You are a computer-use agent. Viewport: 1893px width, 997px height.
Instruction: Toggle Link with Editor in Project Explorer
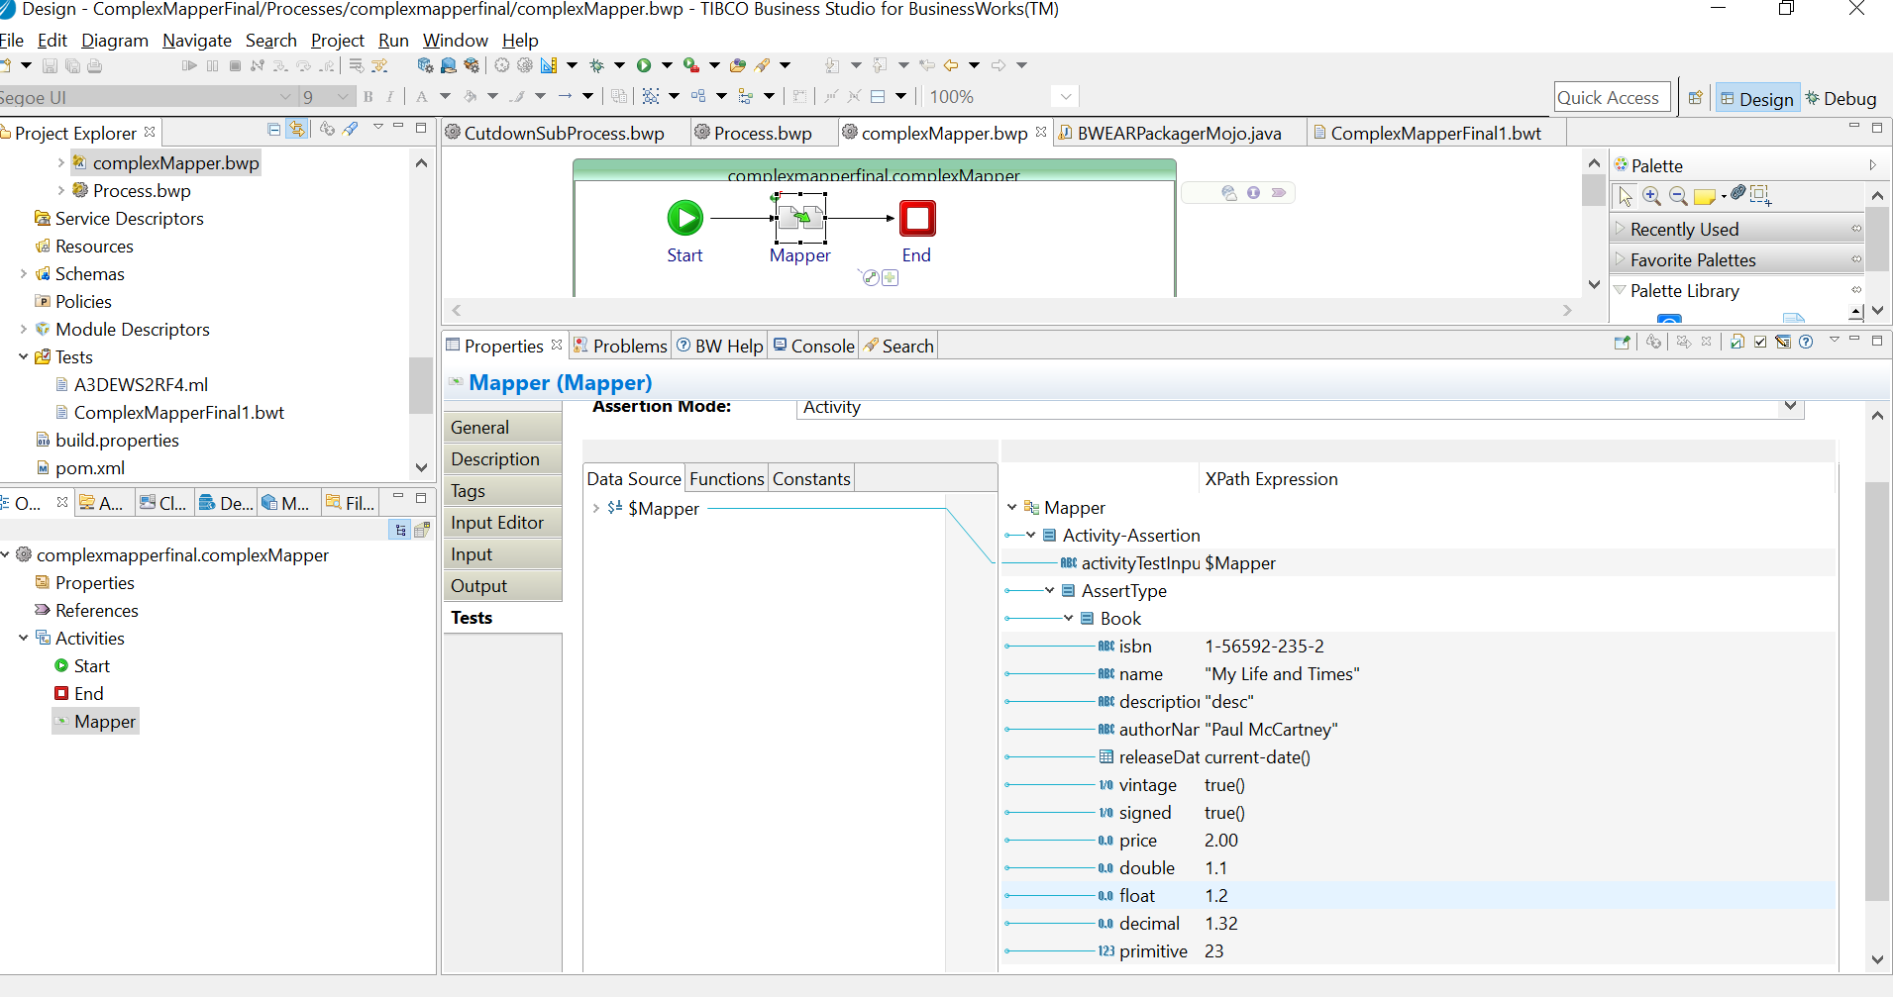point(297,130)
